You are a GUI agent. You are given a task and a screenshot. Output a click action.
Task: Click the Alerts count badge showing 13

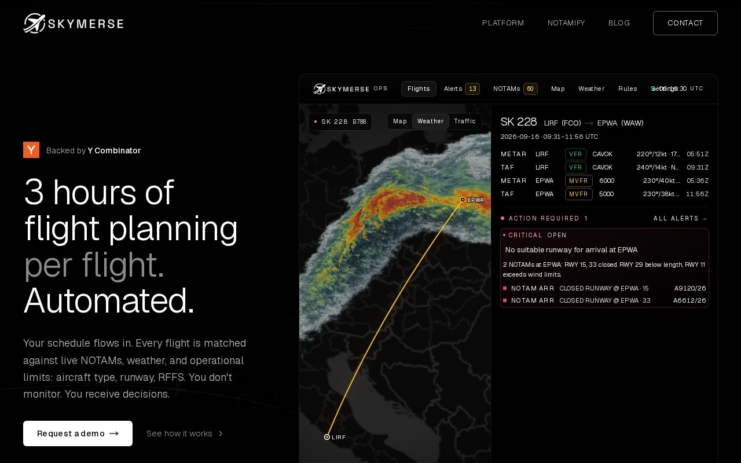coord(472,89)
